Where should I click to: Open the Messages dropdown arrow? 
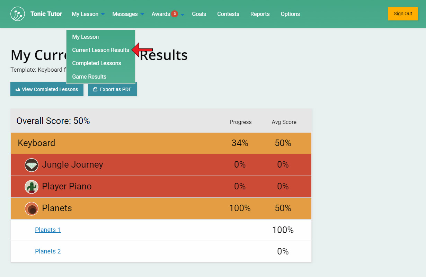pyautogui.click(x=142, y=14)
